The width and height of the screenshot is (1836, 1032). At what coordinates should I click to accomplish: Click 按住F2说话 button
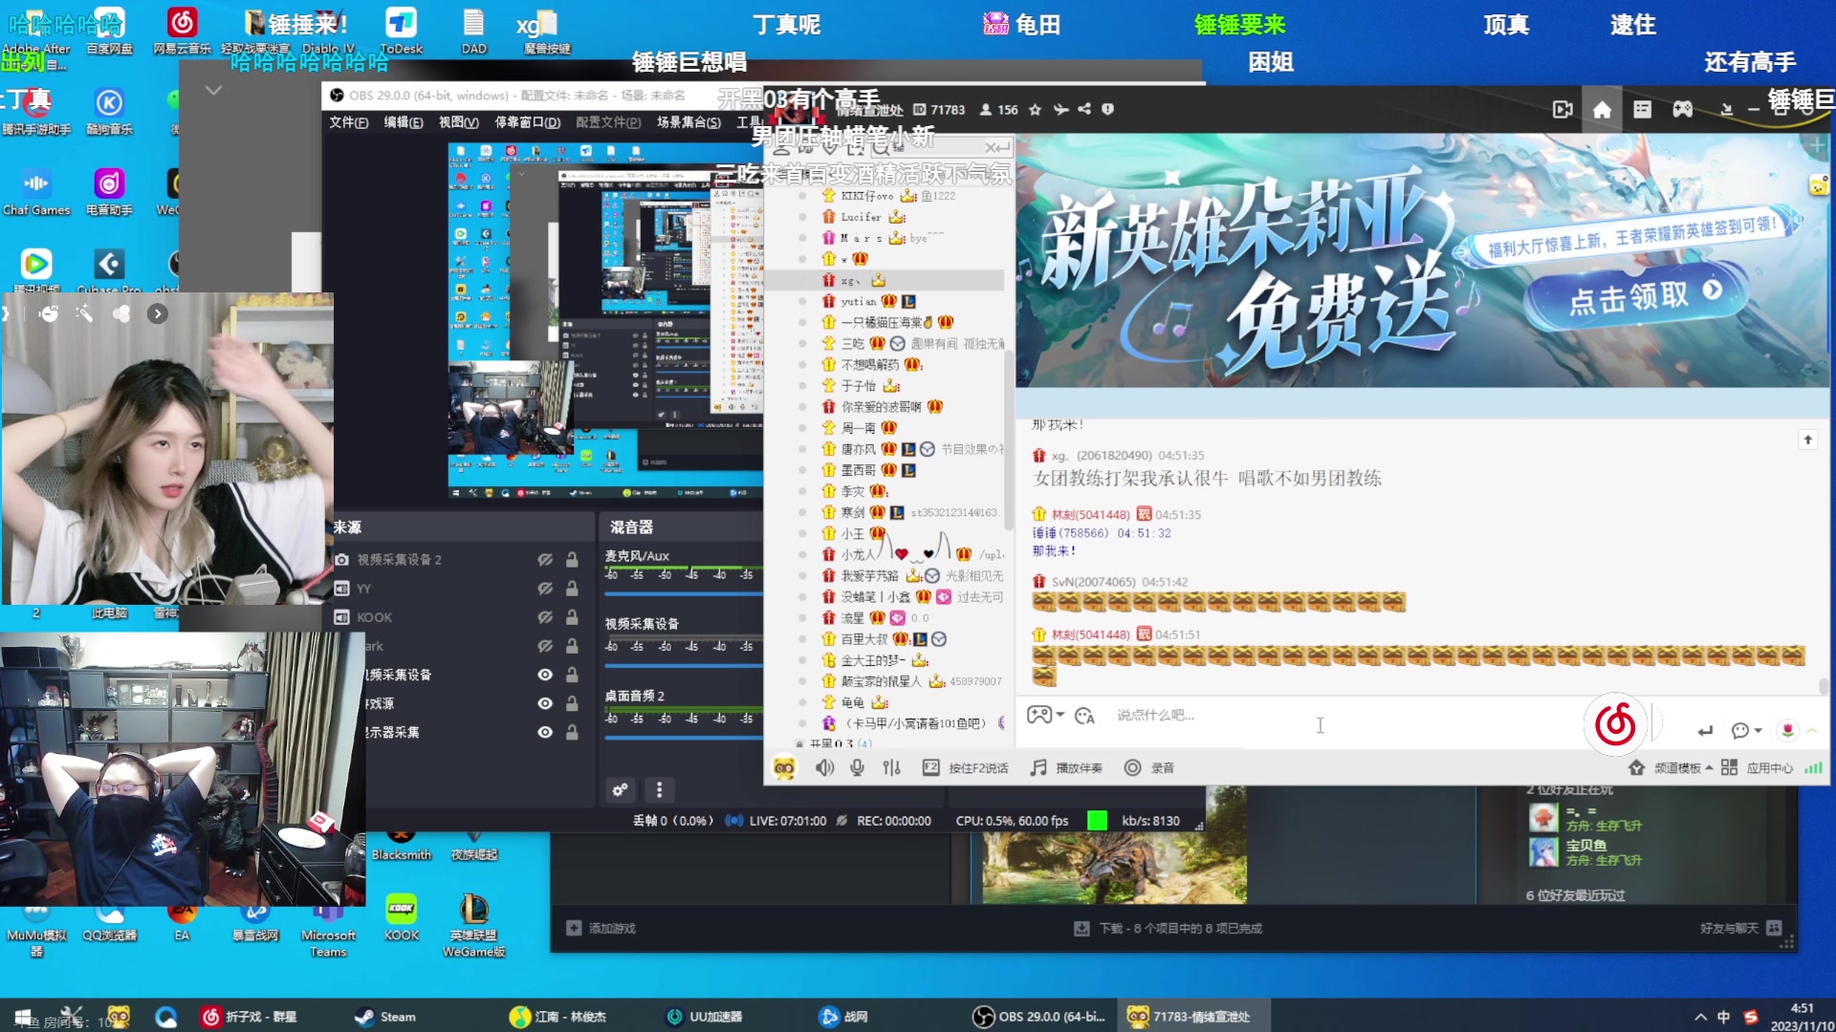(x=966, y=768)
